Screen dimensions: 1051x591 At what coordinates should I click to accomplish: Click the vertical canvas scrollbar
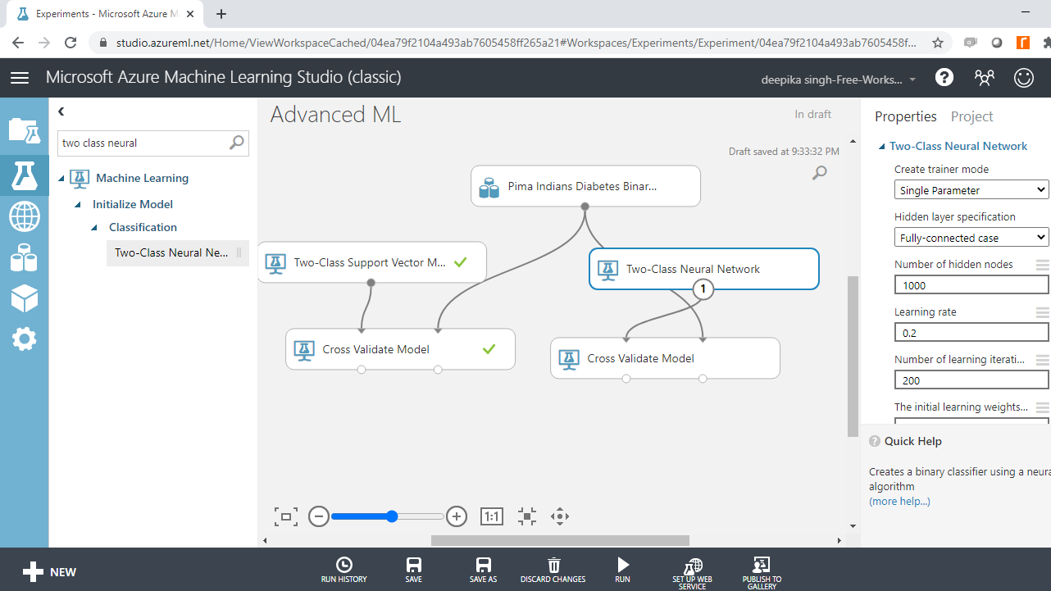tap(853, 356)
